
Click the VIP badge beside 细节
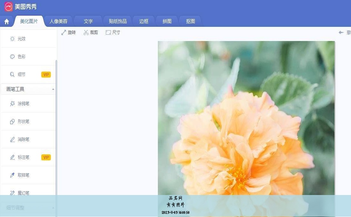tap(46, 75)
